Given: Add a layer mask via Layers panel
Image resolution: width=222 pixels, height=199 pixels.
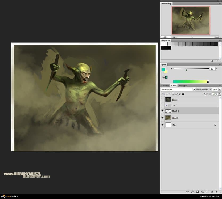Looking at the screenshot, I should coord(197,192).
